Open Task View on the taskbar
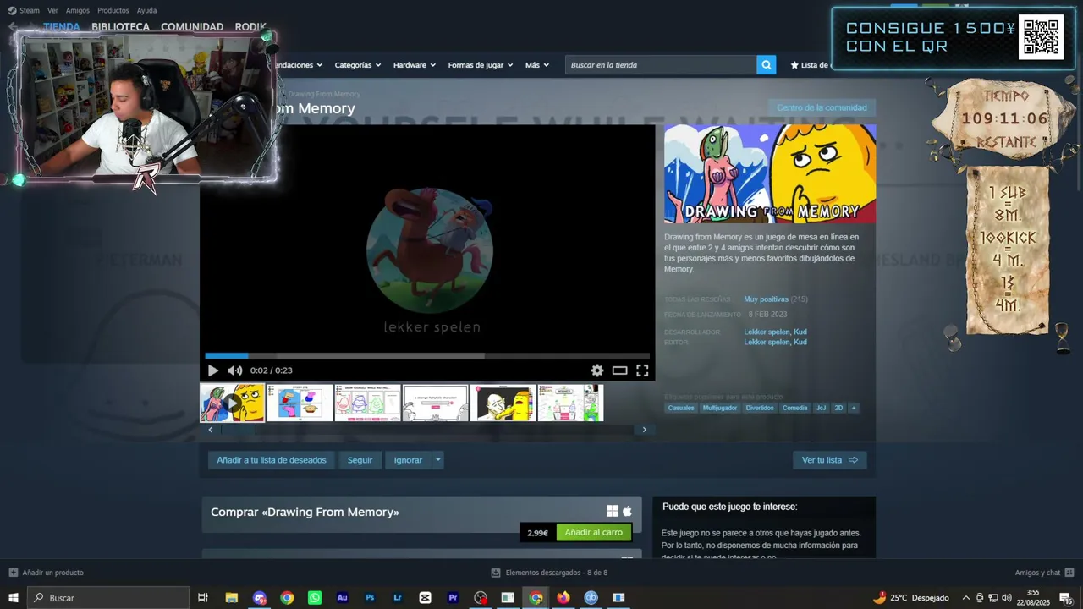This screenshot has width=1083, height=609. 203,598
